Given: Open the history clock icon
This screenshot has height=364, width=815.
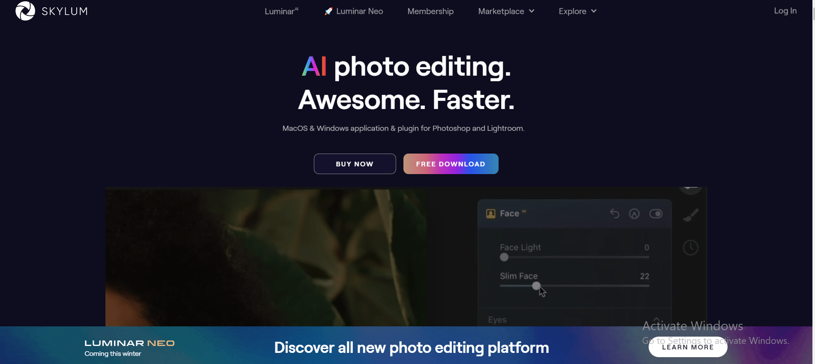Looking at the screenshot, I should pos(691,248).
